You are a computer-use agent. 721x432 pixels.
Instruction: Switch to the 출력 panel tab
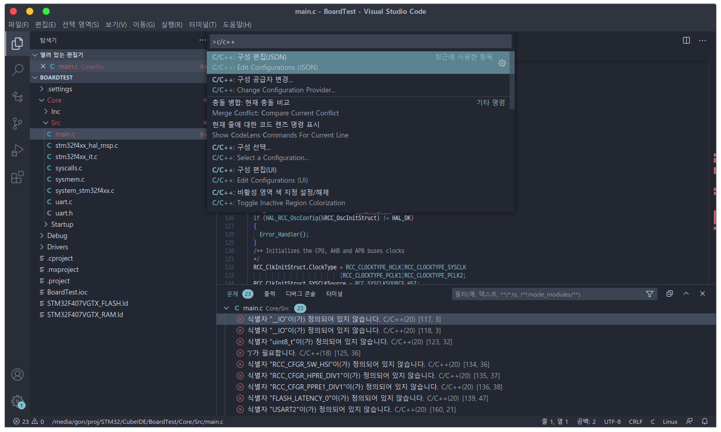pyautogui.click(x=269, y=294)
